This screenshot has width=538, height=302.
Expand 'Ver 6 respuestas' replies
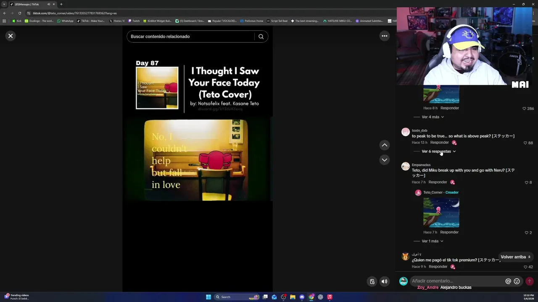click(438, 151)
